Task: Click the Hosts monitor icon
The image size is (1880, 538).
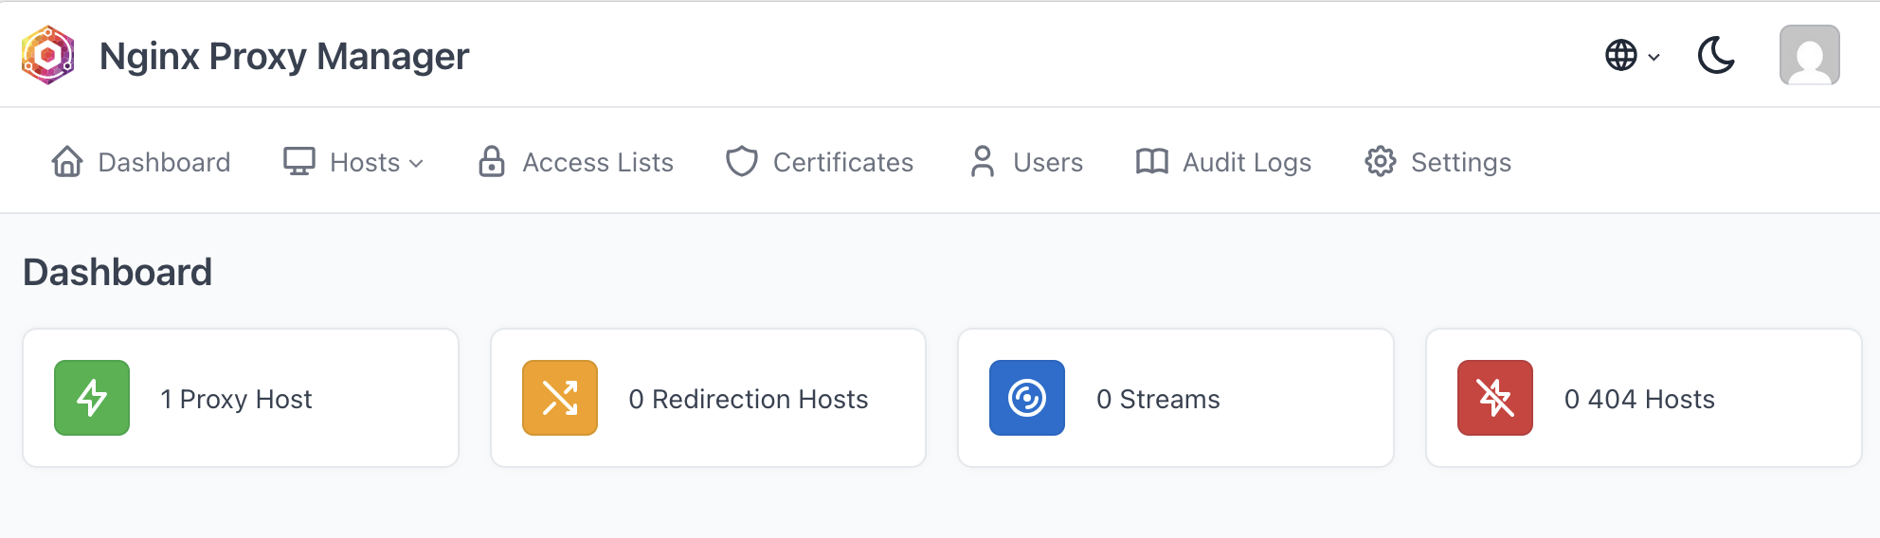Action: (299, 162)
